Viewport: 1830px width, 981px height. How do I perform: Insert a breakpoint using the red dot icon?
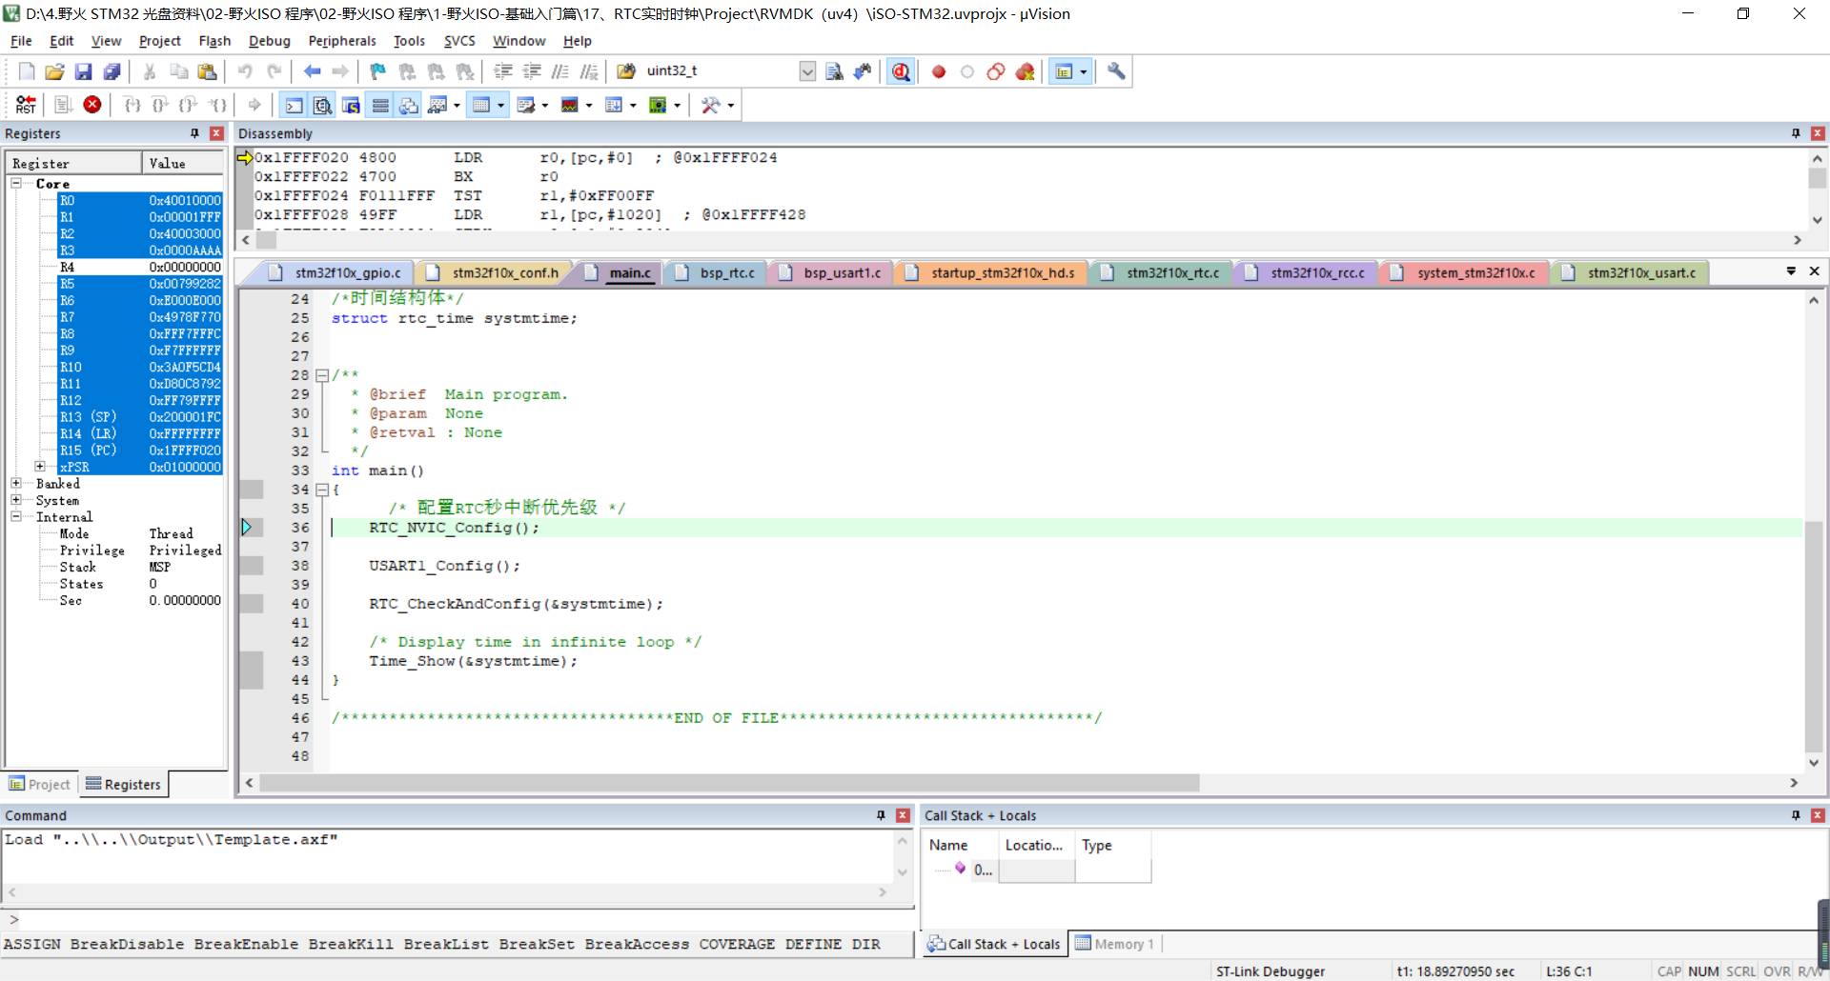point(939,71)
